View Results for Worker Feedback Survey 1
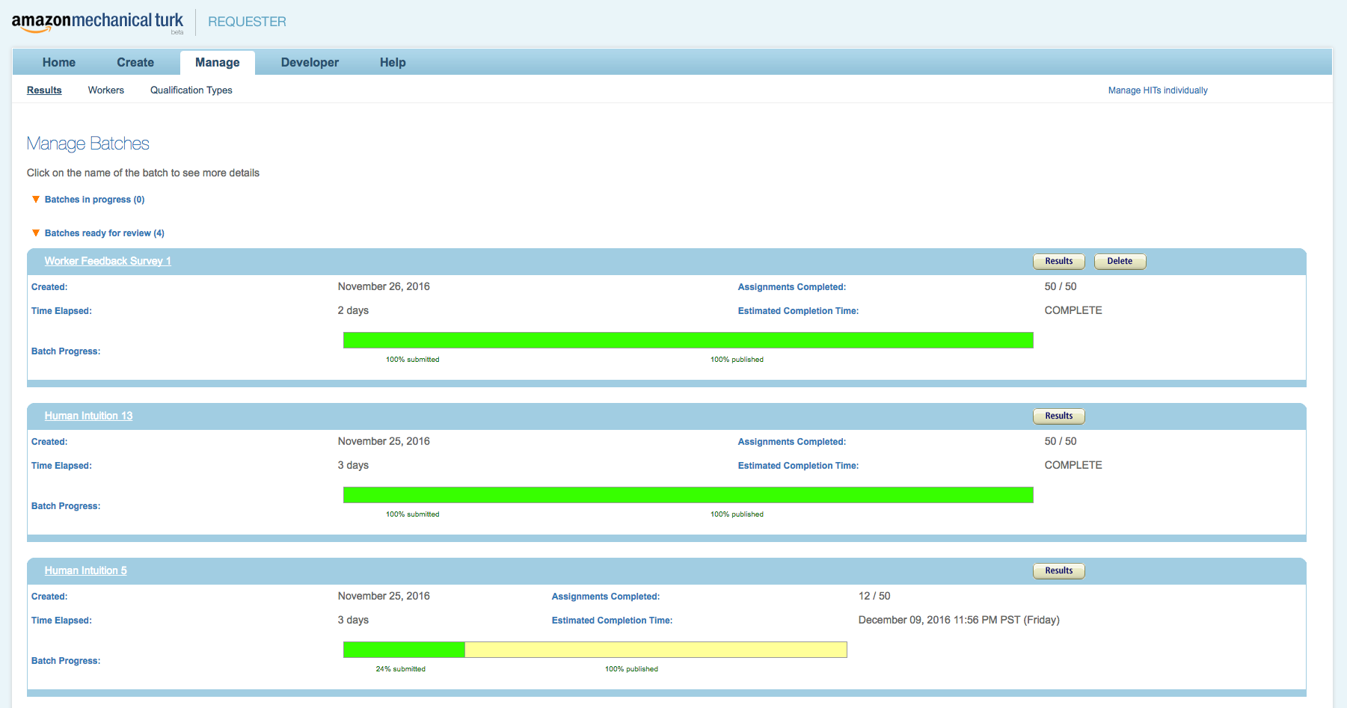1347x708 pixels. click(x=1058, y=261)
